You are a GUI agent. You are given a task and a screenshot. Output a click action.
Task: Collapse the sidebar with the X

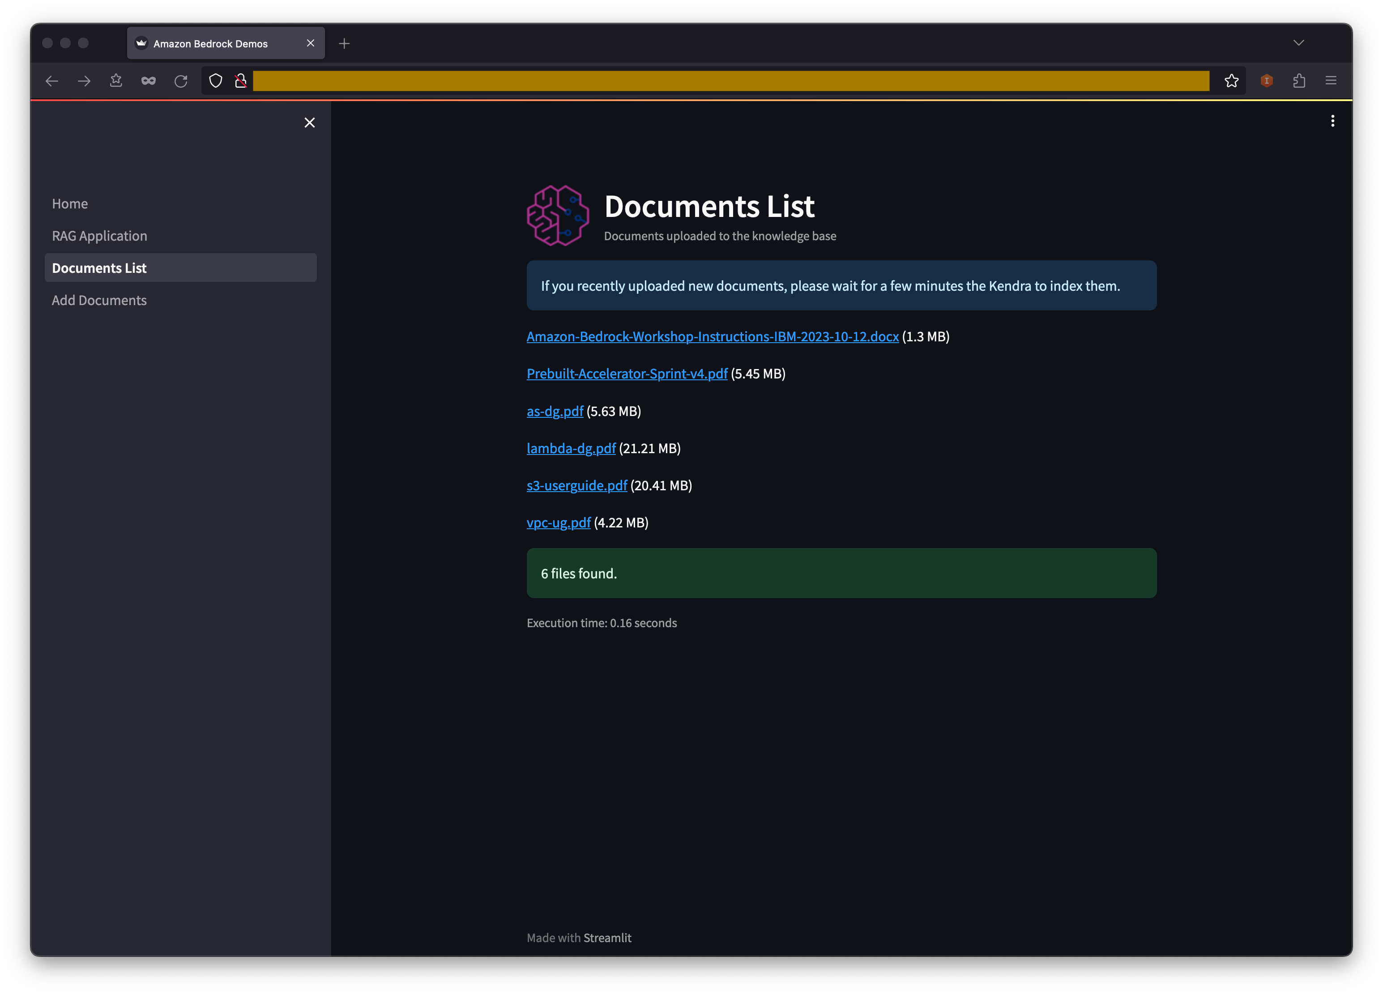pyautogui.click(x=309, y=123)
